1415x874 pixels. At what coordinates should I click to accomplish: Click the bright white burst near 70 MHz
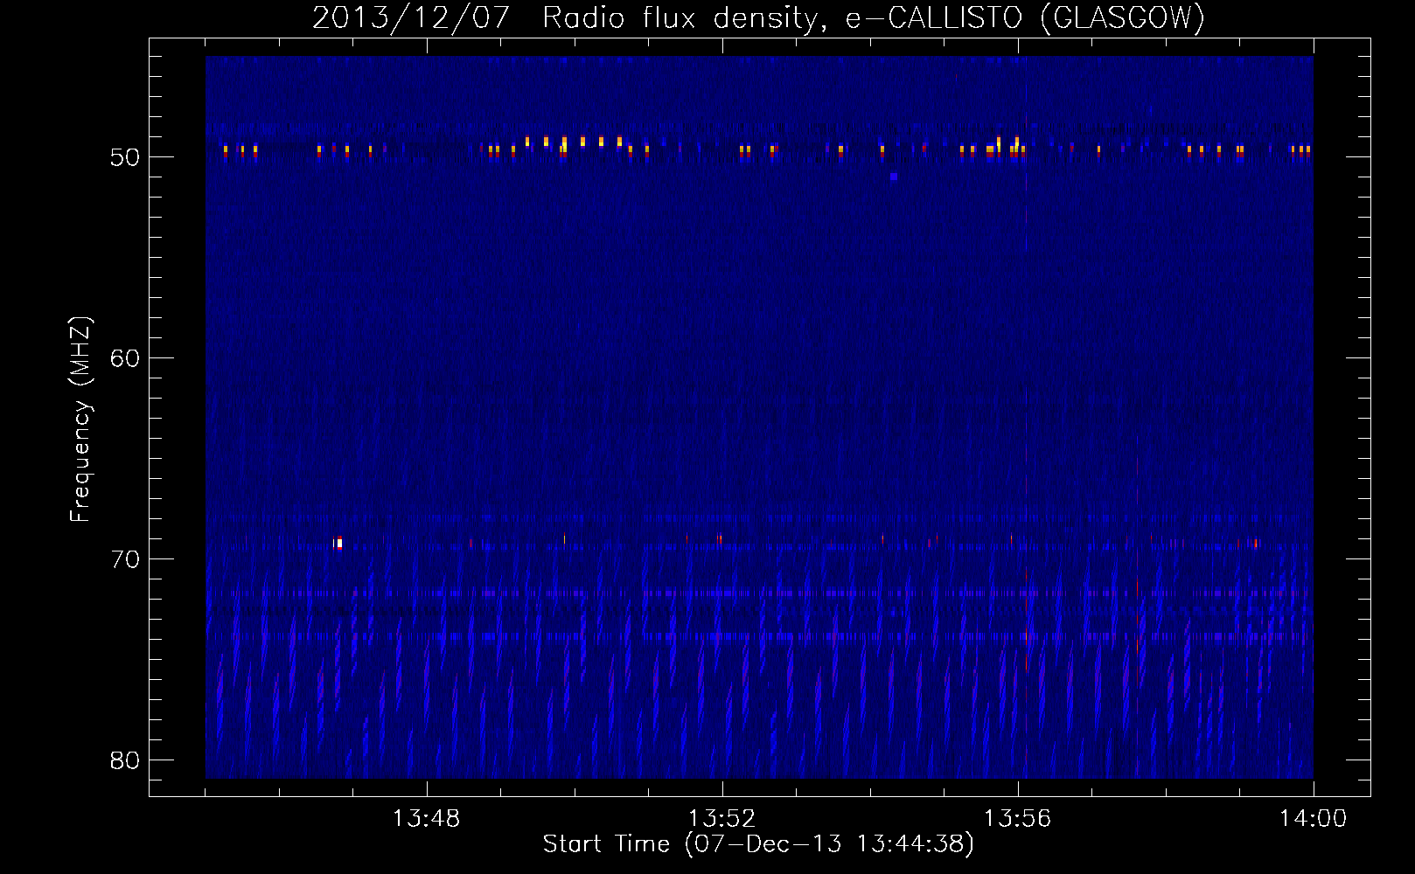(339, 544)
